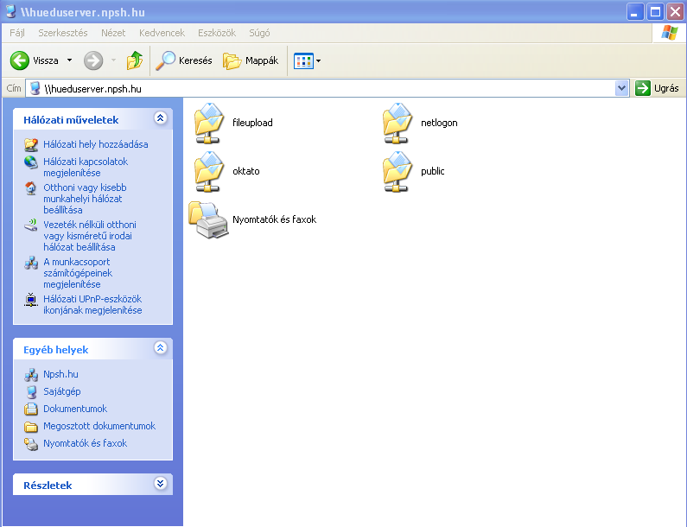Select the fileupload shared folder icon
The image size is (687, 527).
pyautogui.click(x=209, y=123)
